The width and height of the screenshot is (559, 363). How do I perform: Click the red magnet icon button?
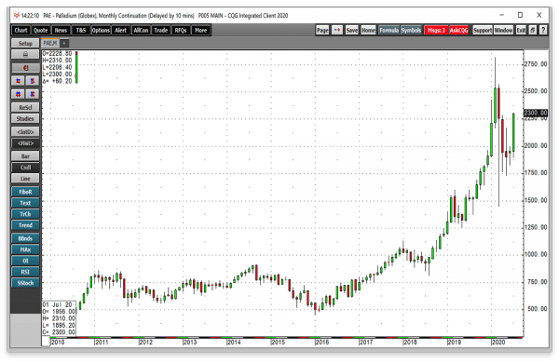click(x=25, y=68)
